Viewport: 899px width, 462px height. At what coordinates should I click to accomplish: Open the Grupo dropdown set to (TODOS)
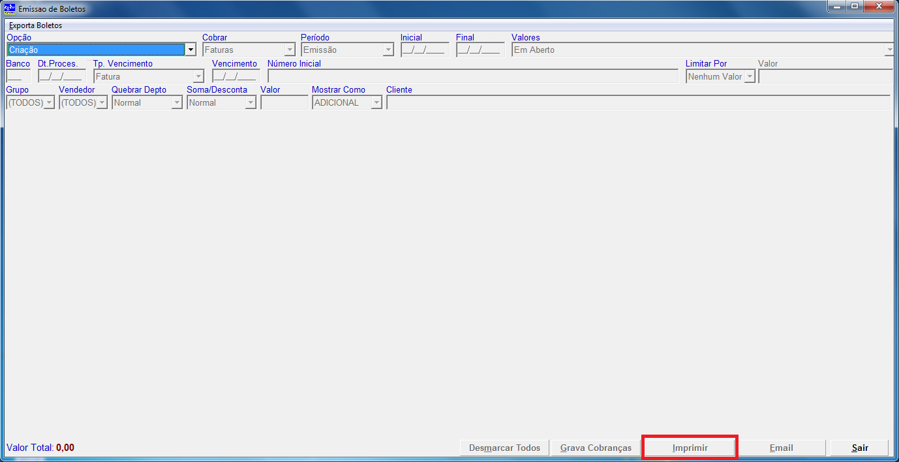(31, 102)
